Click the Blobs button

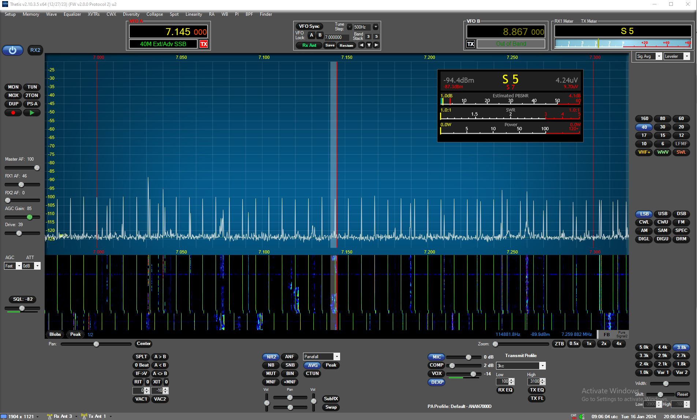55,334
